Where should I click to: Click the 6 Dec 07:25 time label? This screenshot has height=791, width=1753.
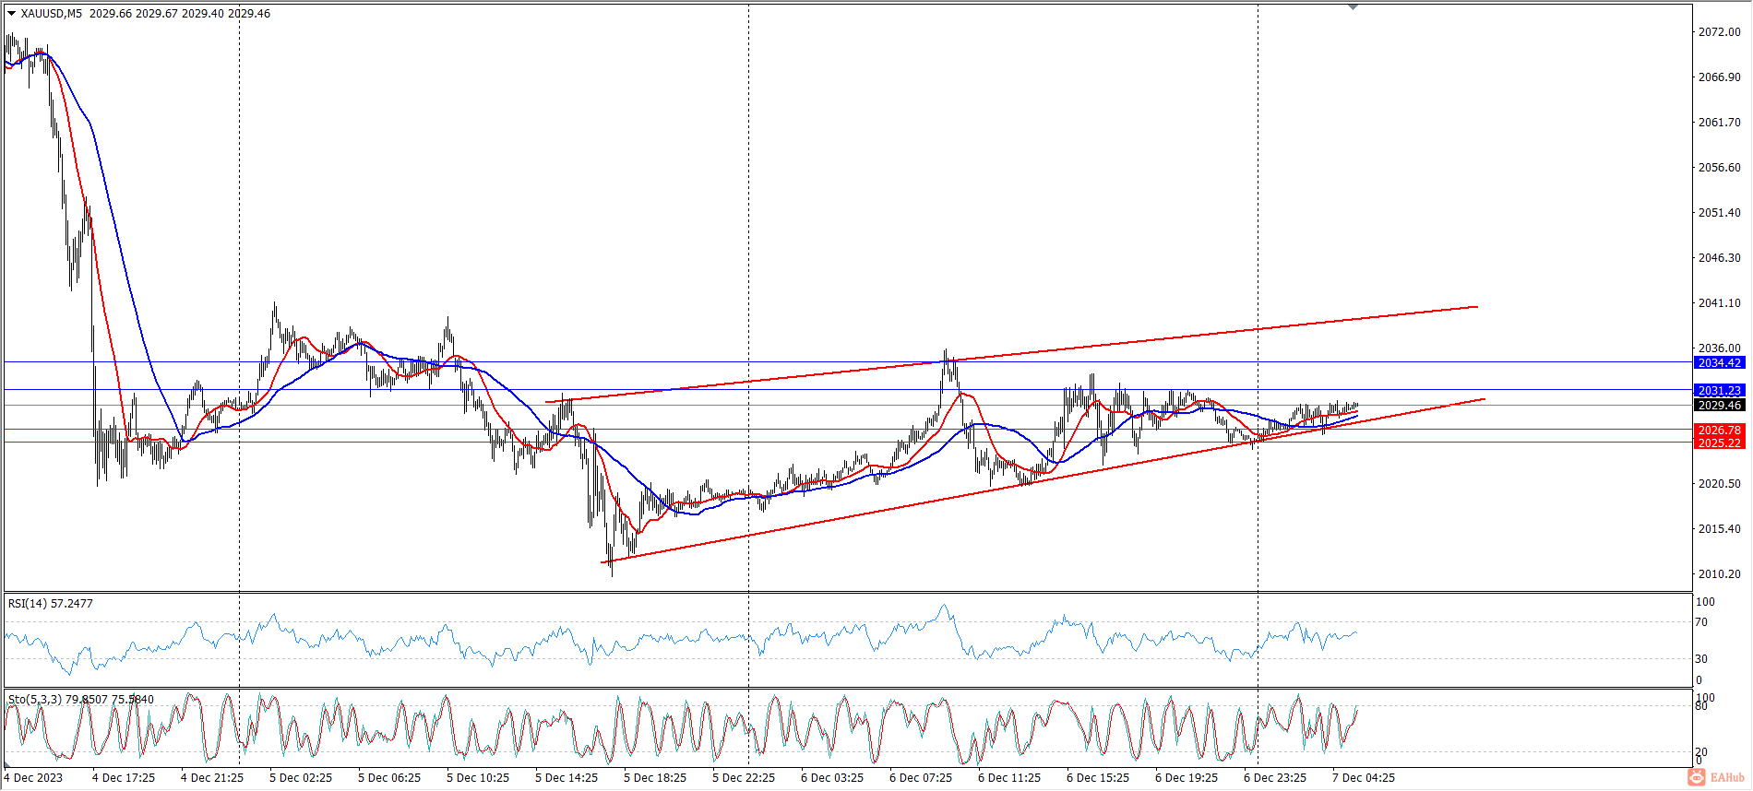pyautogui.click(x=921, y=778)
